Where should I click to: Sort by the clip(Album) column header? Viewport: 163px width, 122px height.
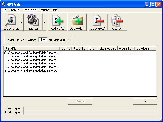pyautogui.click(x=143, y=49)
